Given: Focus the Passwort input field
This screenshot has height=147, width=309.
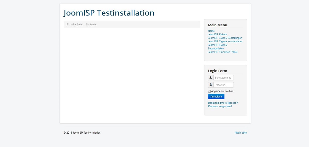Looking at the screenshot, I should [x=224, y=85].
